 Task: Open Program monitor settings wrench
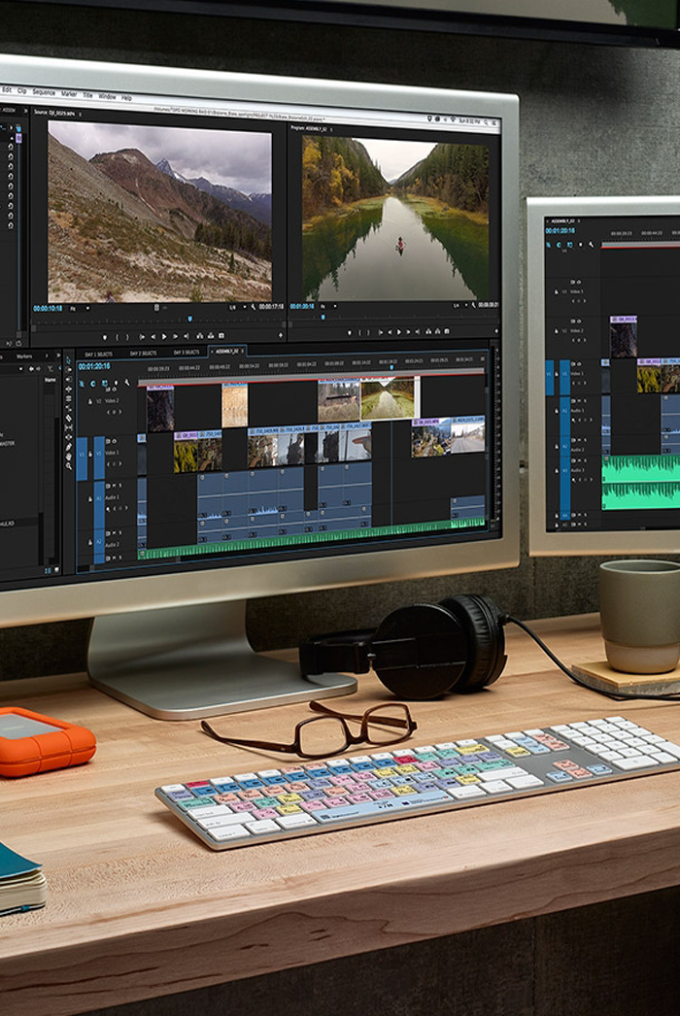473,305
